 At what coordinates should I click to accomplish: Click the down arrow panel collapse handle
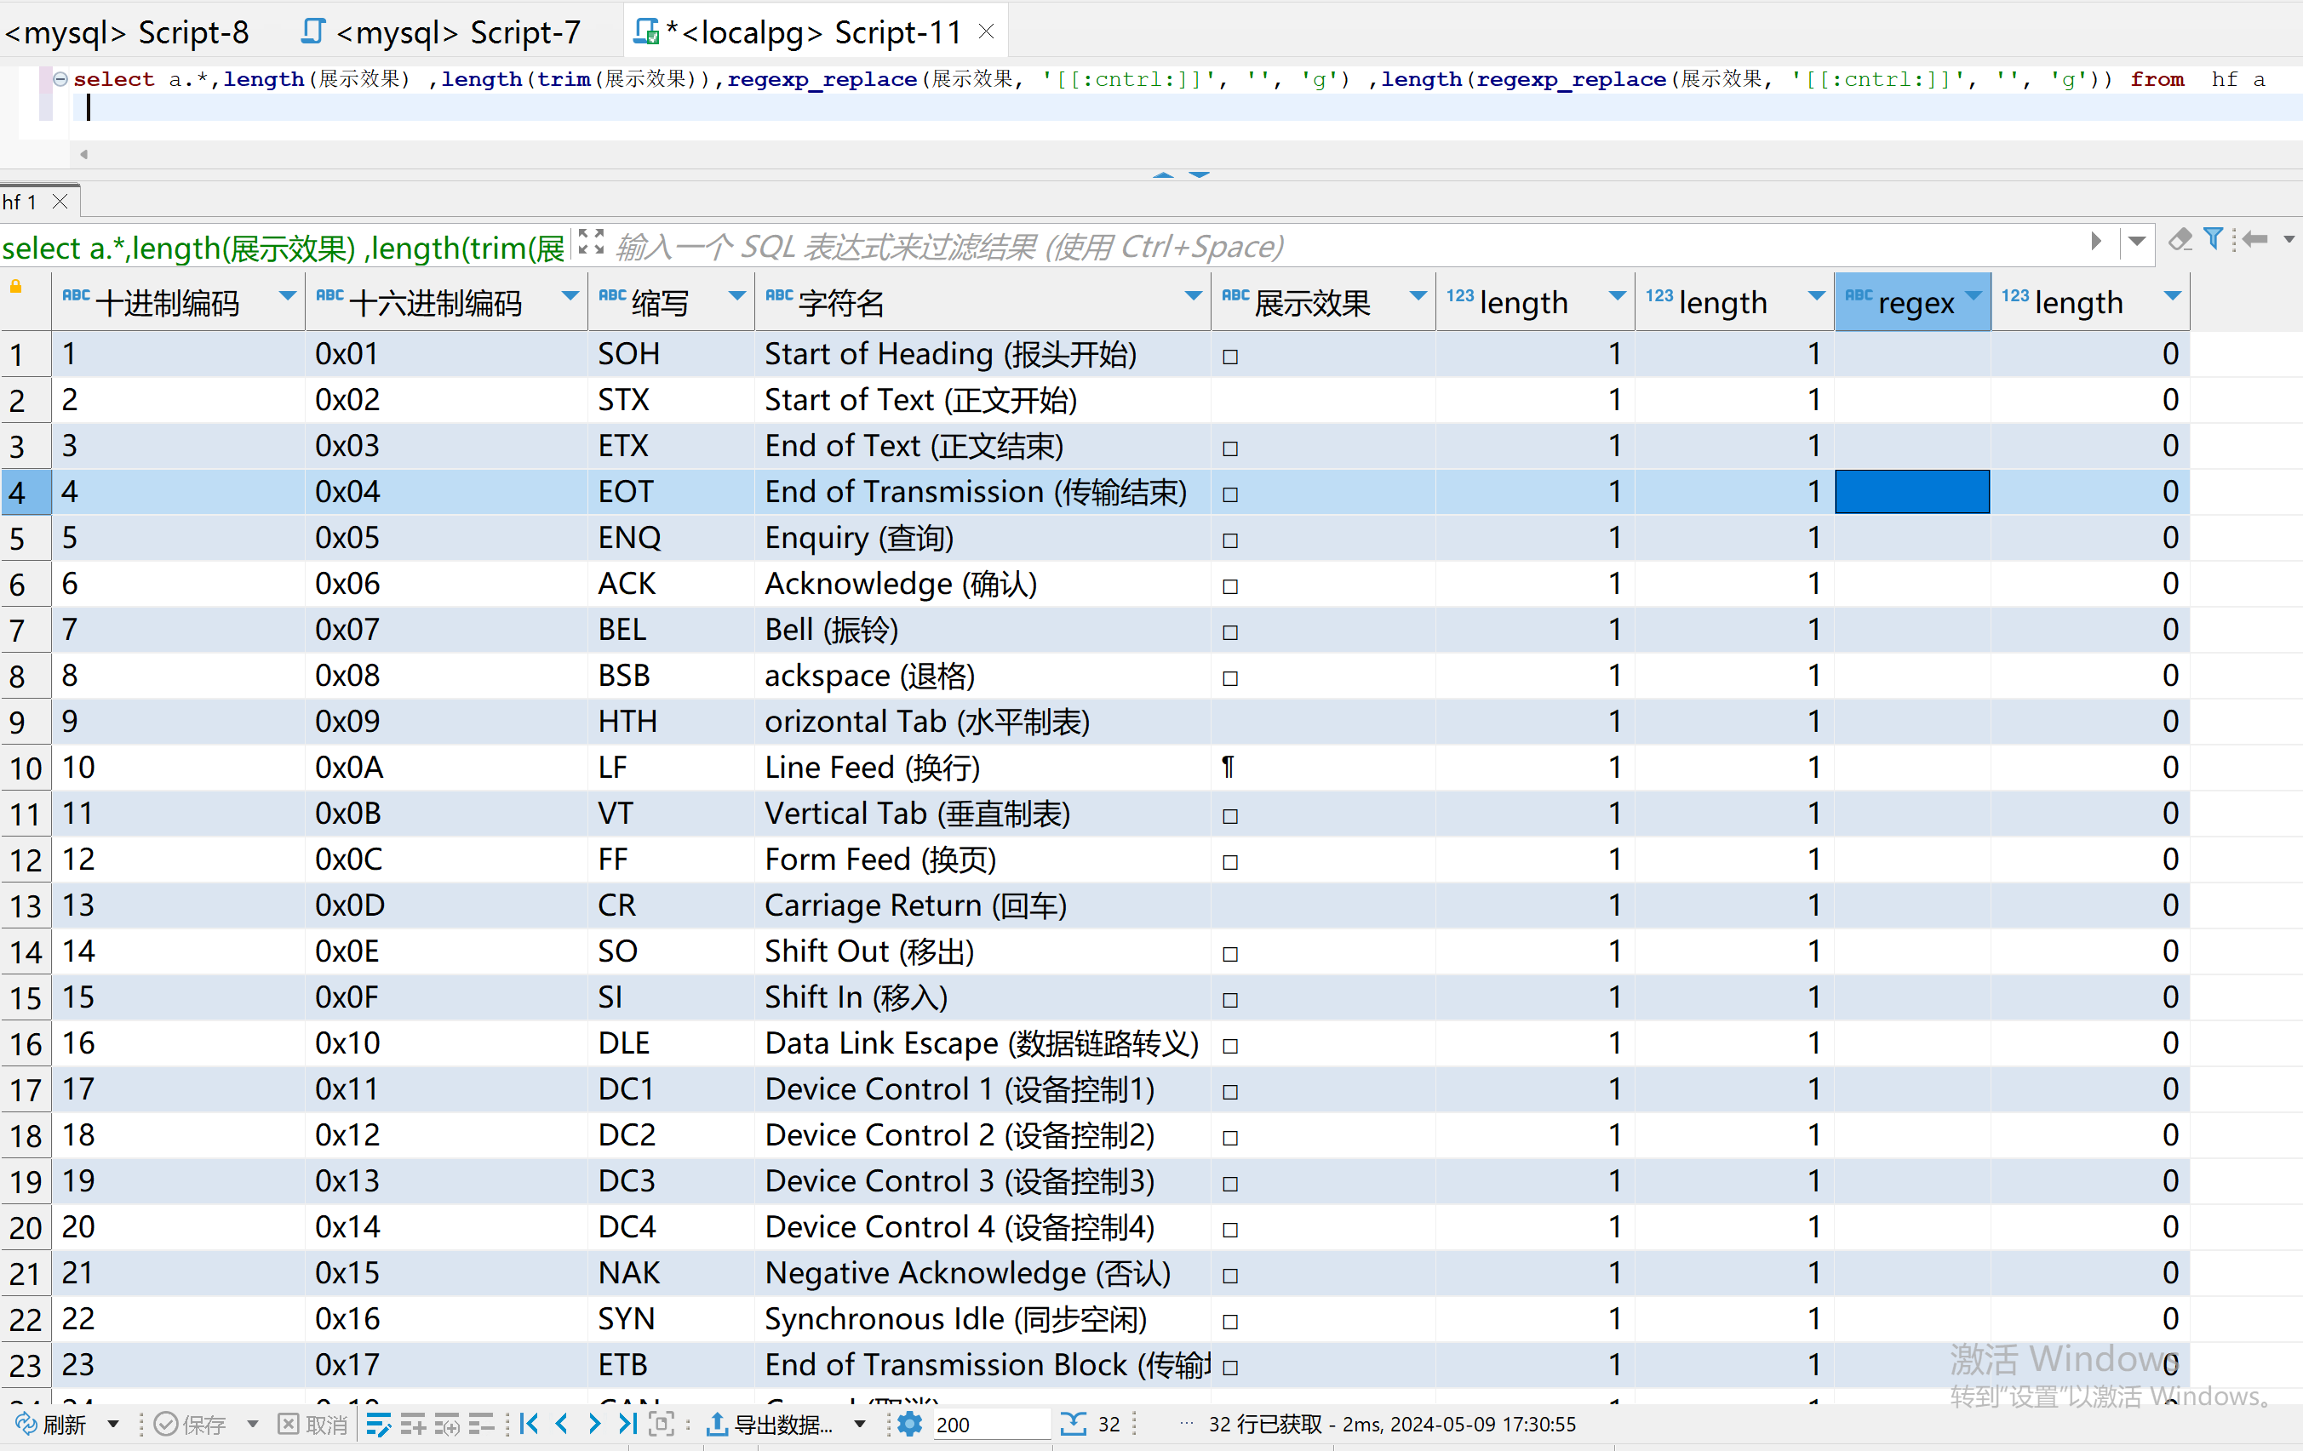pyautogui.click(x=1200, y=175)
